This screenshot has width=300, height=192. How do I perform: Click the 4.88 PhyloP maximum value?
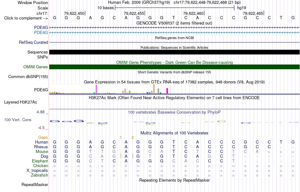[x=40, y=112]
